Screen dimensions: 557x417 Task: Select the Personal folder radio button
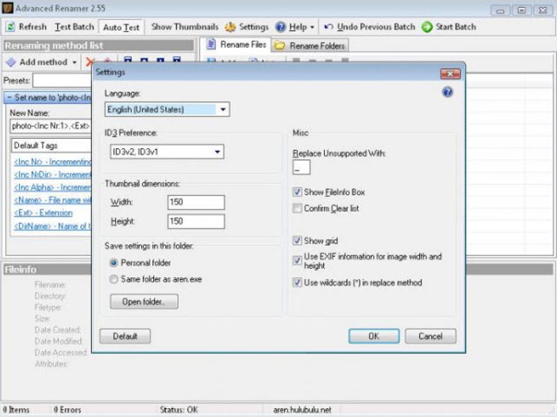(114, 263)
